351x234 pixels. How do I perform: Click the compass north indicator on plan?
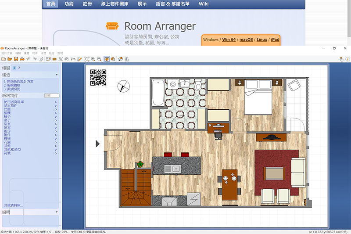click(x=124, y=86)
